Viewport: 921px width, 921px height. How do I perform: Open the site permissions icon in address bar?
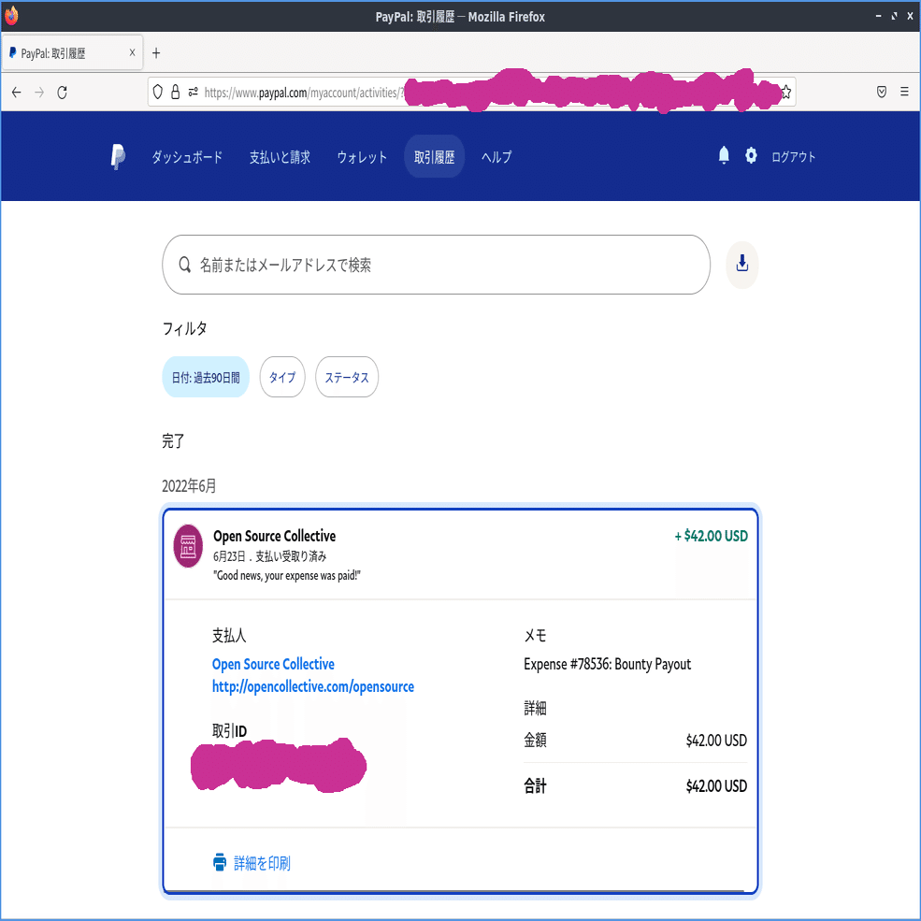pos(193,93)
